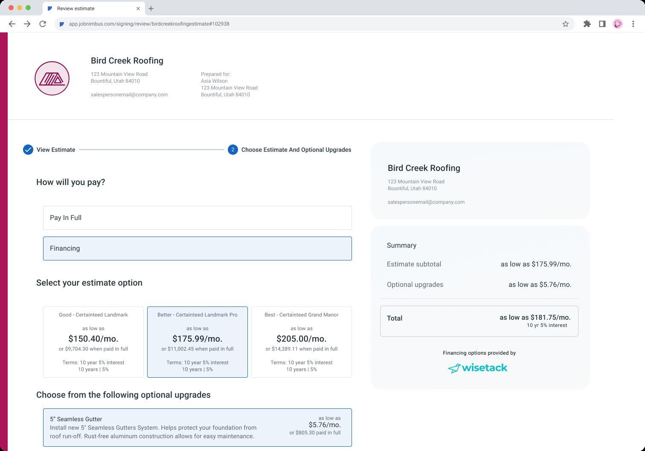Open the Chrome profile avatar
This screenshot has height=451, width=645.
pyautogui.click(x=618, y=24)
